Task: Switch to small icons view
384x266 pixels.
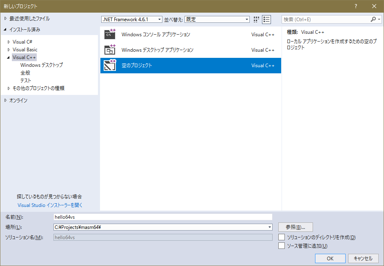Action: [x=256, y=20]
